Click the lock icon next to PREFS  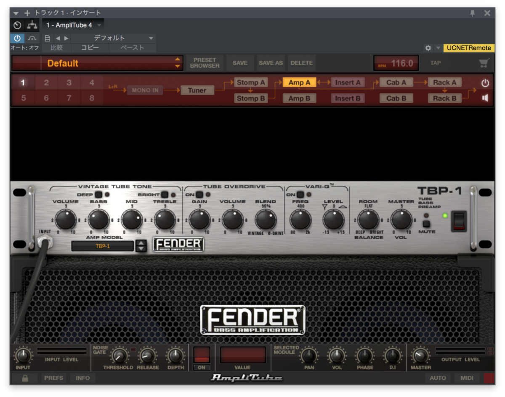[x=25, y=378]
